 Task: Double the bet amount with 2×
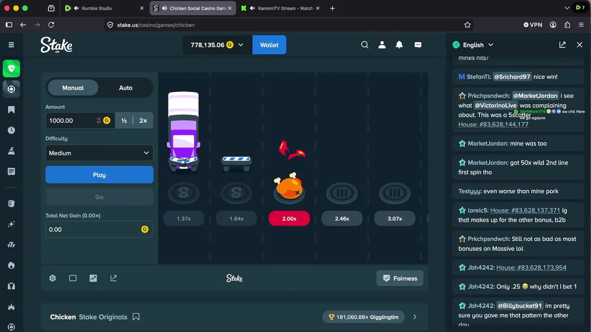143,120
